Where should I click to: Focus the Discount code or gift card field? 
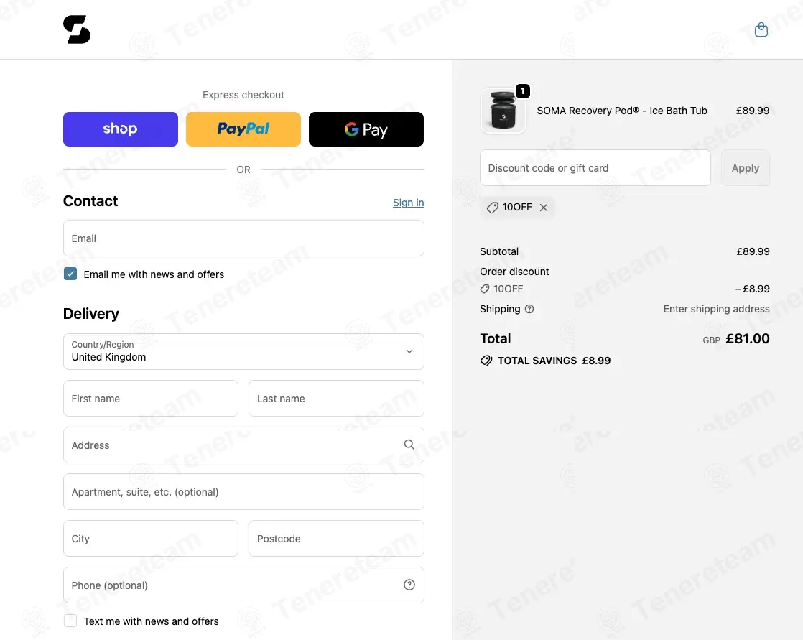(x=595, y=168)
